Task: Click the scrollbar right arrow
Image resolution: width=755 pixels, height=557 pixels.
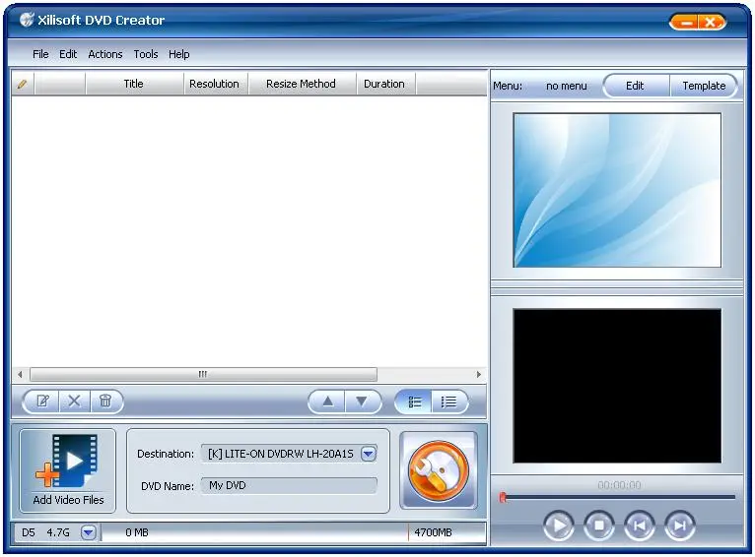Action: [479, 374]
